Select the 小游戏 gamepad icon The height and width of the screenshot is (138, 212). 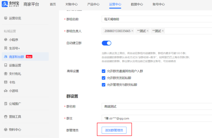[6, 91]
